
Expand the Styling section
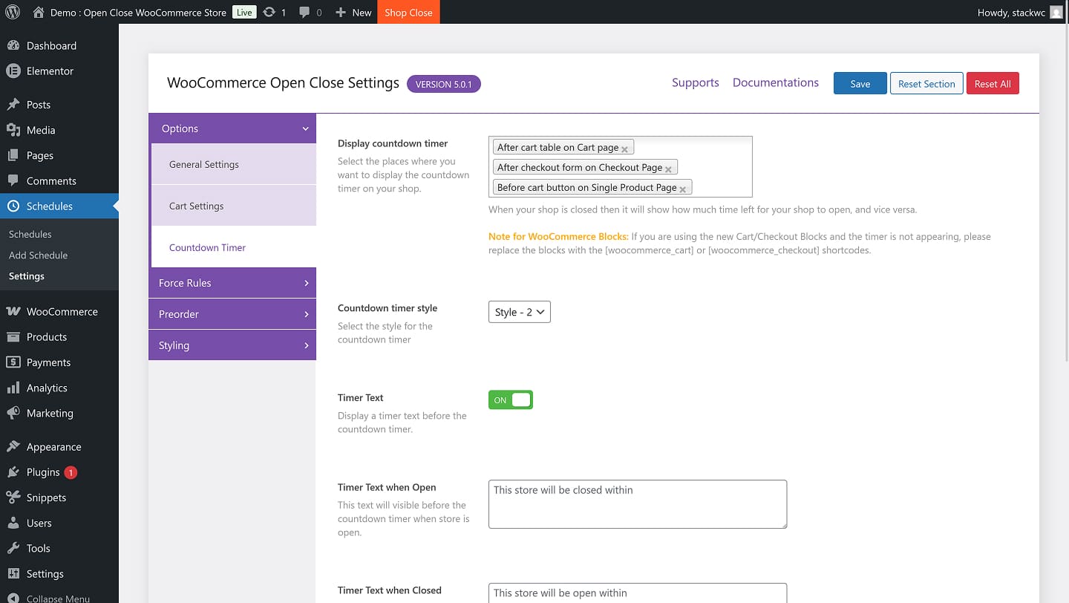coord(232,345)
